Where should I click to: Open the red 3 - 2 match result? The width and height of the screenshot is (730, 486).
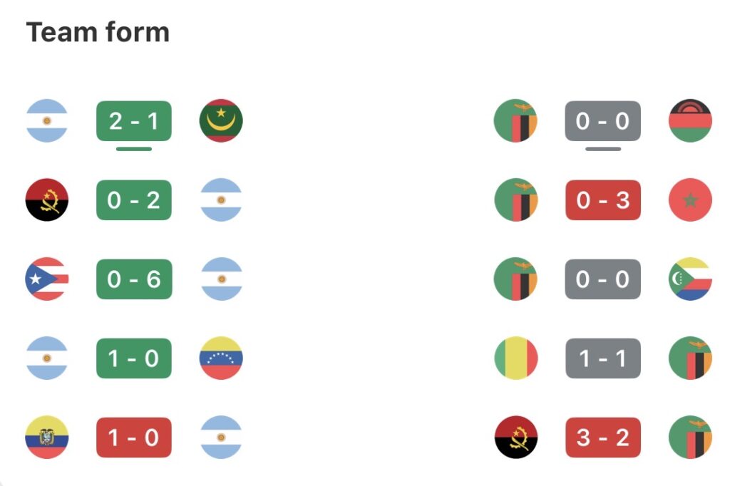[x=603, y=437]
